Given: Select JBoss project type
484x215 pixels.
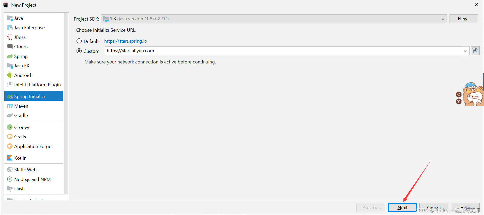Looking at the screenshot, I should 34,37.
